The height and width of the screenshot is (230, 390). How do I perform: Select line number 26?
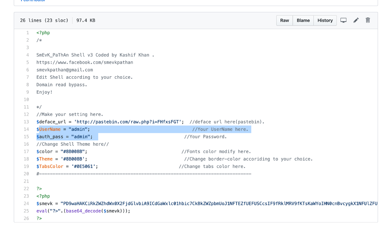pyautogui.click(x=26, y=218)
